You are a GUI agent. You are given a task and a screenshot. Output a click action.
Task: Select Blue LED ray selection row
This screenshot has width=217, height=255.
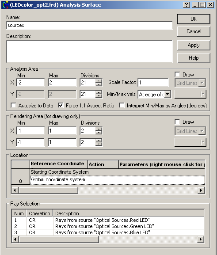coord(108,232)
